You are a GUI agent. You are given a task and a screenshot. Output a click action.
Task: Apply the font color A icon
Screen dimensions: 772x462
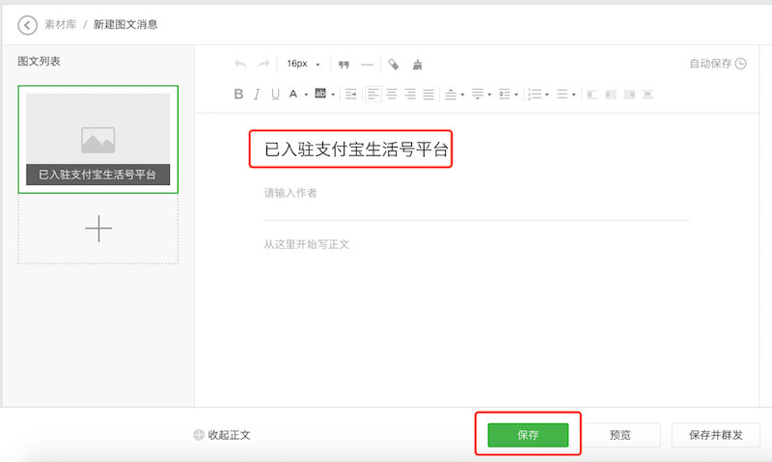293,94
